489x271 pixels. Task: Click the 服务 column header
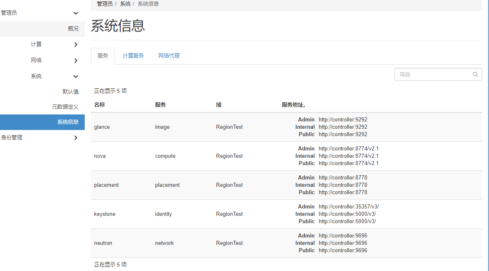(x=160, y=105)
